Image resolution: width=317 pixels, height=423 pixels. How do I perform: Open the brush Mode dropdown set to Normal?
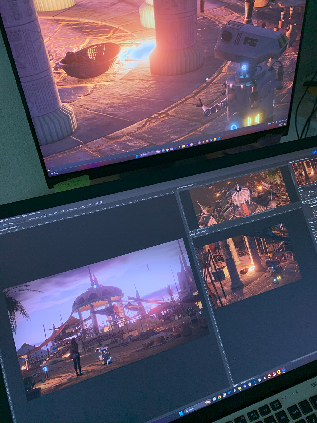(17, 222)
